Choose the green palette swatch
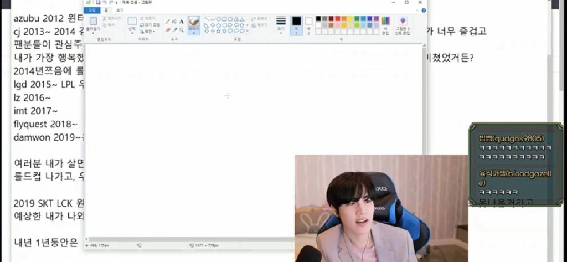The width and height of the screenshot is (567, 262). click(357, 18)
